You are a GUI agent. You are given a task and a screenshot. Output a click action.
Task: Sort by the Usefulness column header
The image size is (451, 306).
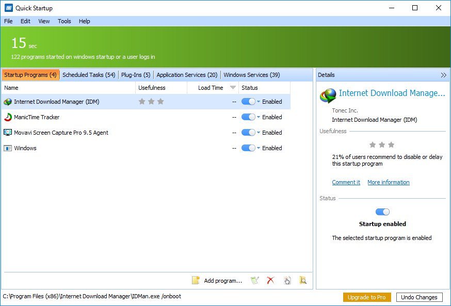click(161, 88)
